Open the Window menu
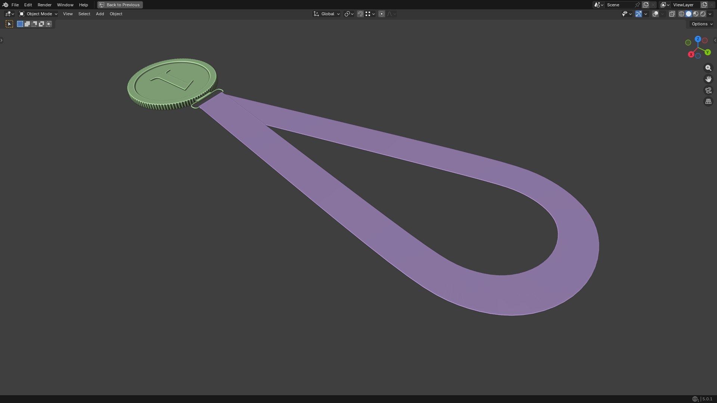This screenshot has width=717, height=403. [x=65, y=5]
